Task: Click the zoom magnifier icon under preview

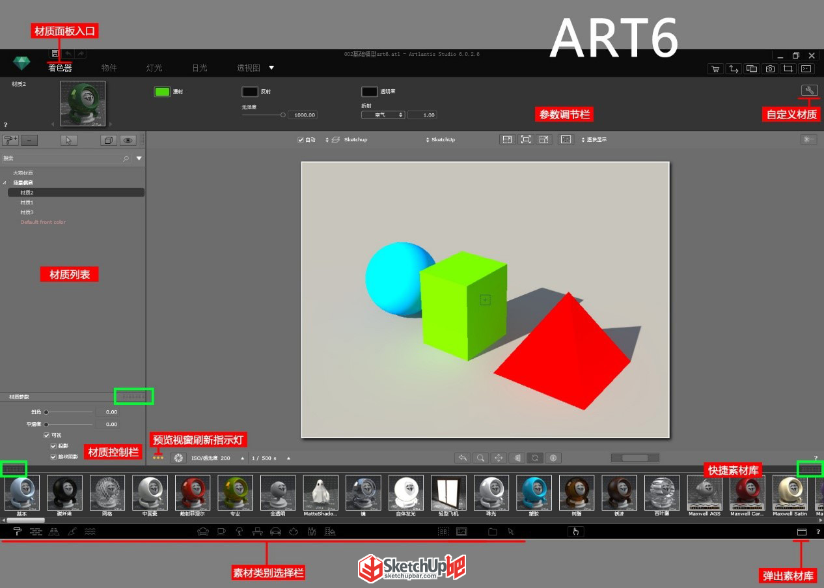Action: (x=480, y=458)
